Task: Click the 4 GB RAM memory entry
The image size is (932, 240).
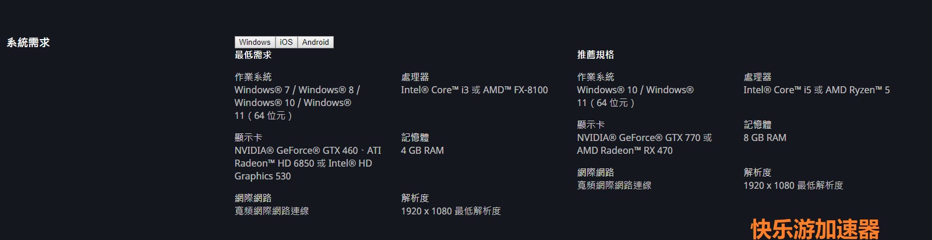Action: click(x=422, y=150)
